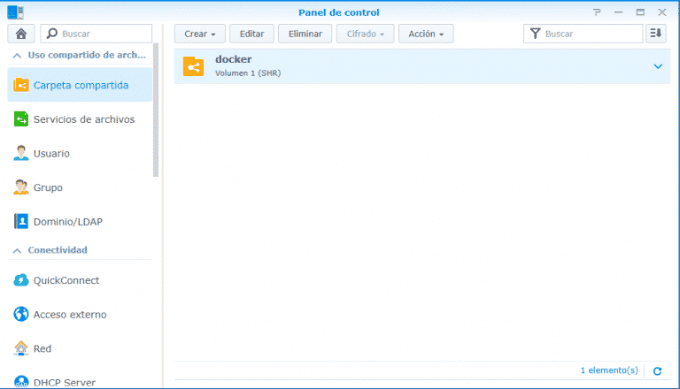The height and width of the screenshot is (389, 680).
Task: Open DHCP Server settings
Action: click(x=64, y=382)
